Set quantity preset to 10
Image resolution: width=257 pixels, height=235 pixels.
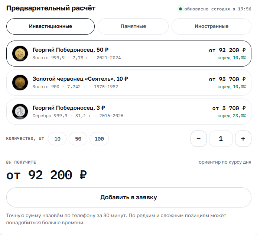[57, 139]
